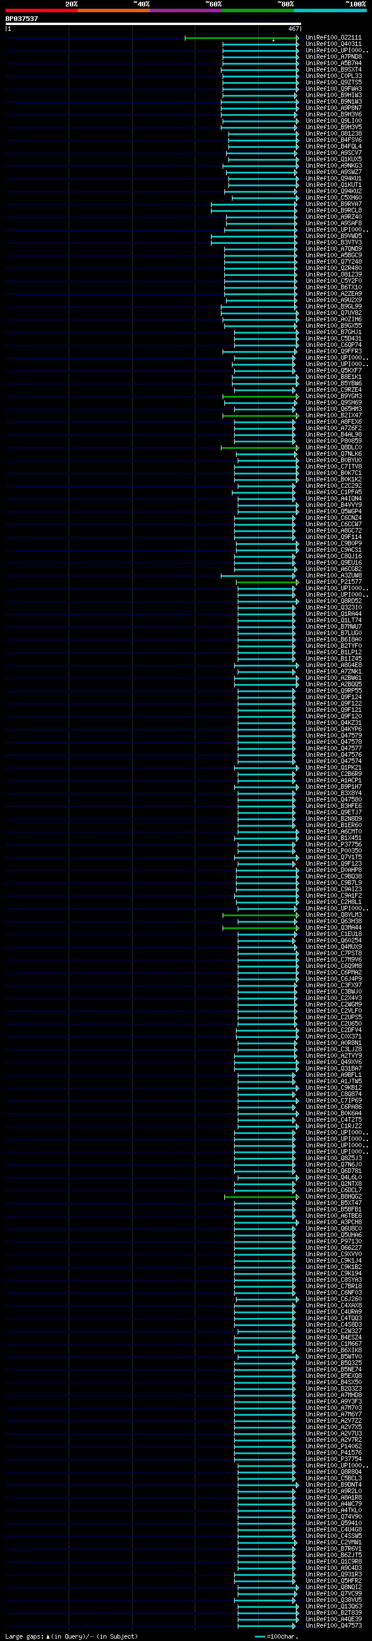Select hit UniRef100_Q38VU5

(x=334, y=1600)
